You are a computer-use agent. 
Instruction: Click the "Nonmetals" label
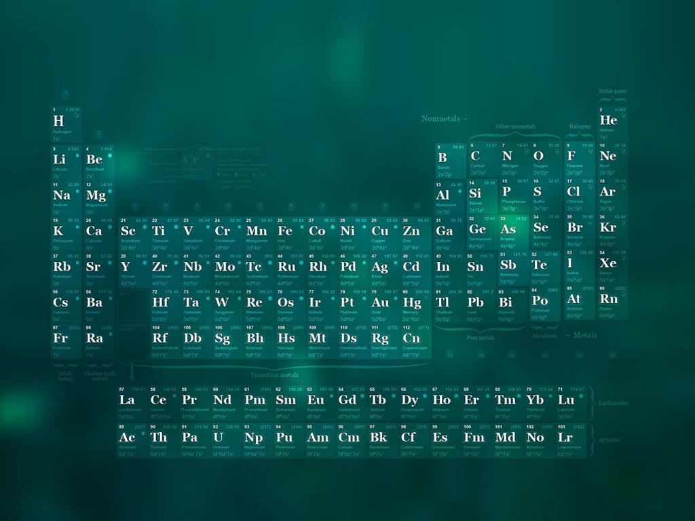[x=441, y=119]
